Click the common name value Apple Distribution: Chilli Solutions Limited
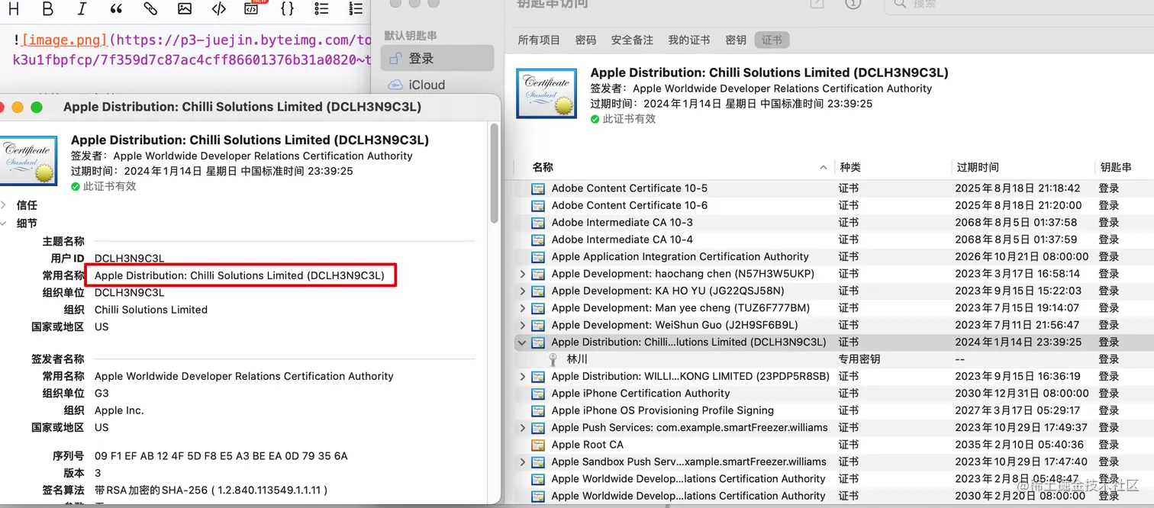Screen dimensions: 1154x508 point(240,275)
